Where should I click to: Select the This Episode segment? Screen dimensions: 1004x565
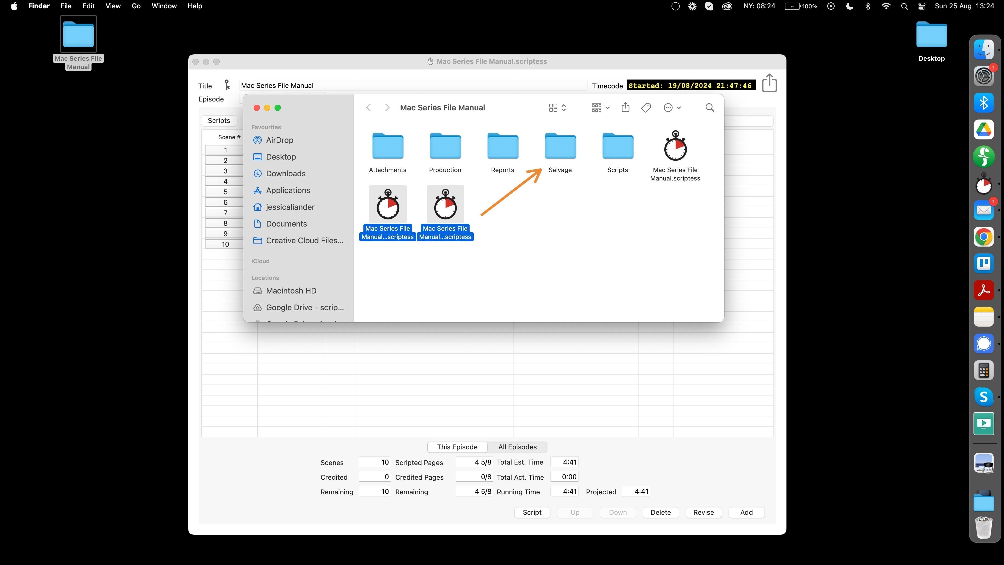click(x=457, y=447)
